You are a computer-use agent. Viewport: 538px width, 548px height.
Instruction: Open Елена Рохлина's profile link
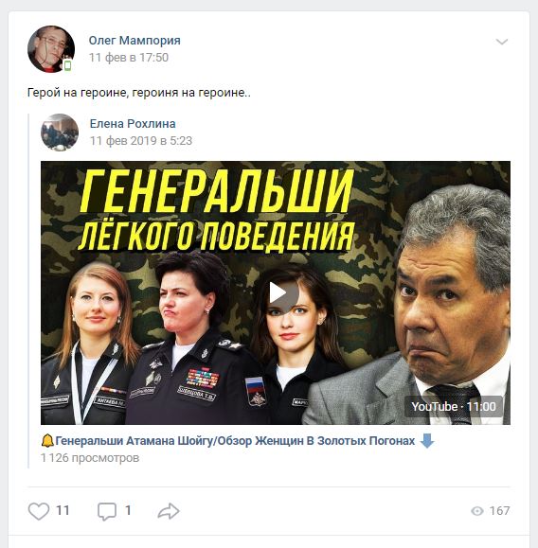tap(133, 124)
